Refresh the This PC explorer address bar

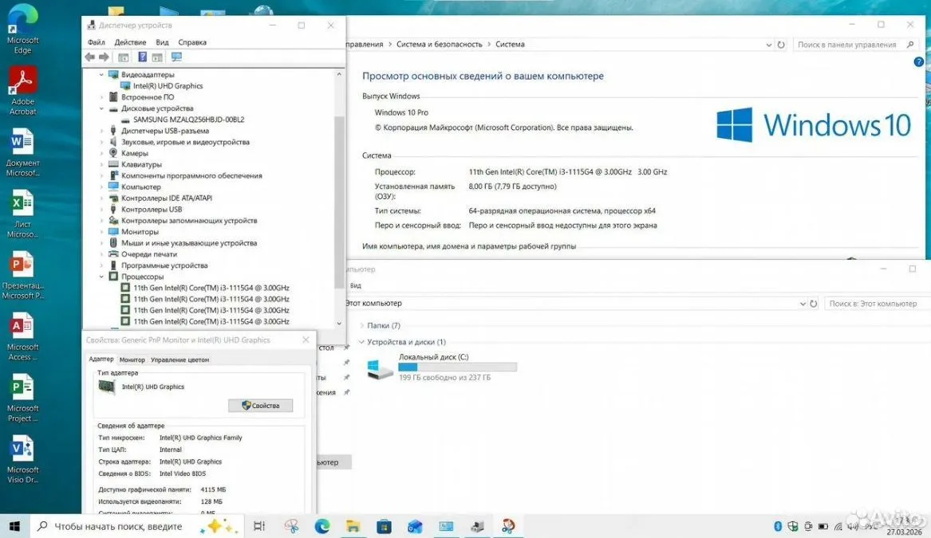pos(814,304)
